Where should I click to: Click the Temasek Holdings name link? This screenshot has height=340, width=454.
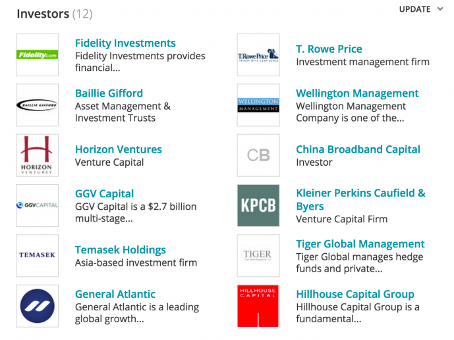coord(121,250)
